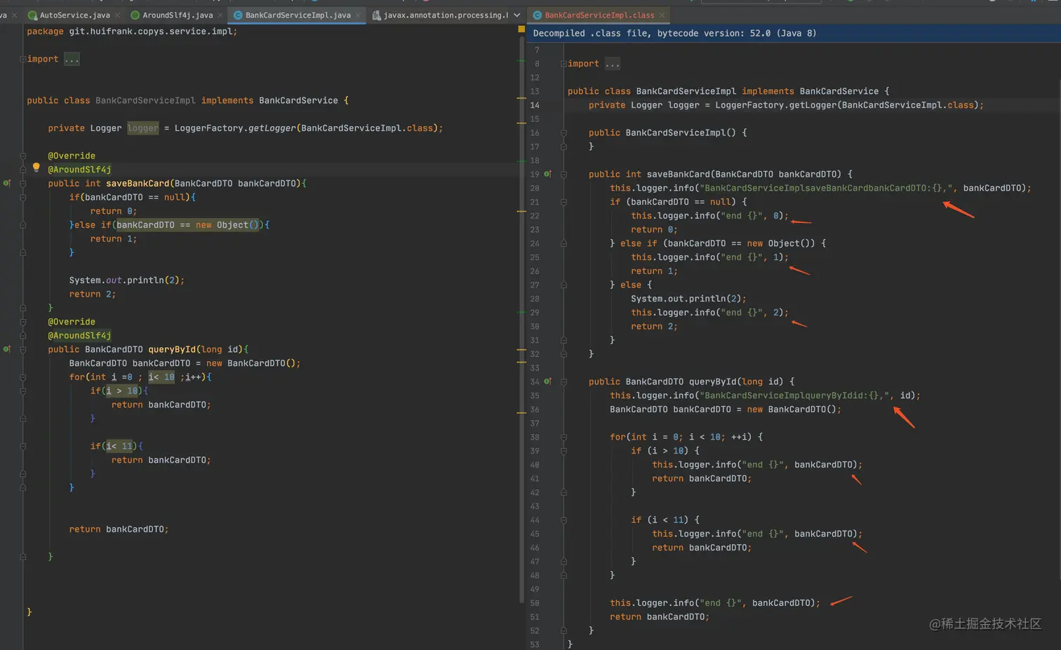Click the yellow intention lightbulb beside @AroundSlf4j
Image resolution: width=1061 pixels, height=650 pixels.
coord(36,168)
